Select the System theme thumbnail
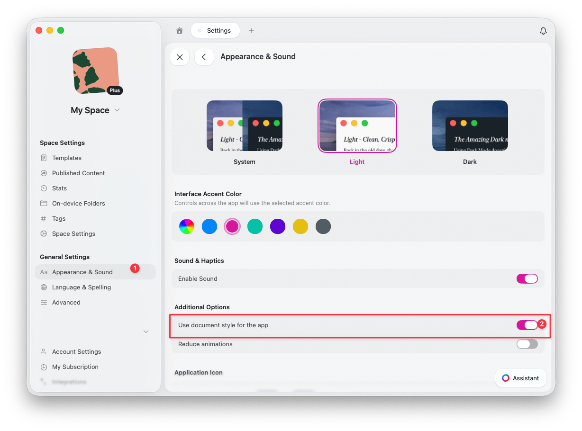The width and height of the screenshot is (582, 431). (245, 126)
